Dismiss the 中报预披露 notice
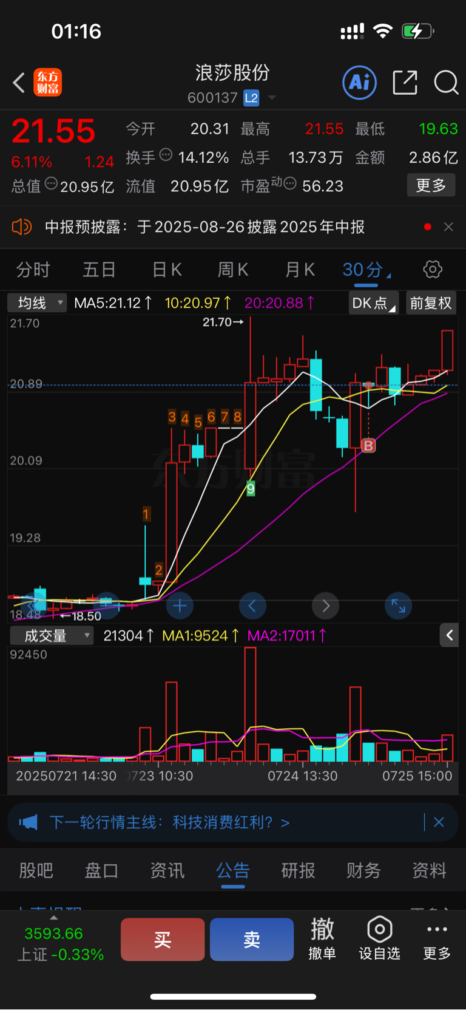Screen dimensions: 466x1010 pos(448,227)
